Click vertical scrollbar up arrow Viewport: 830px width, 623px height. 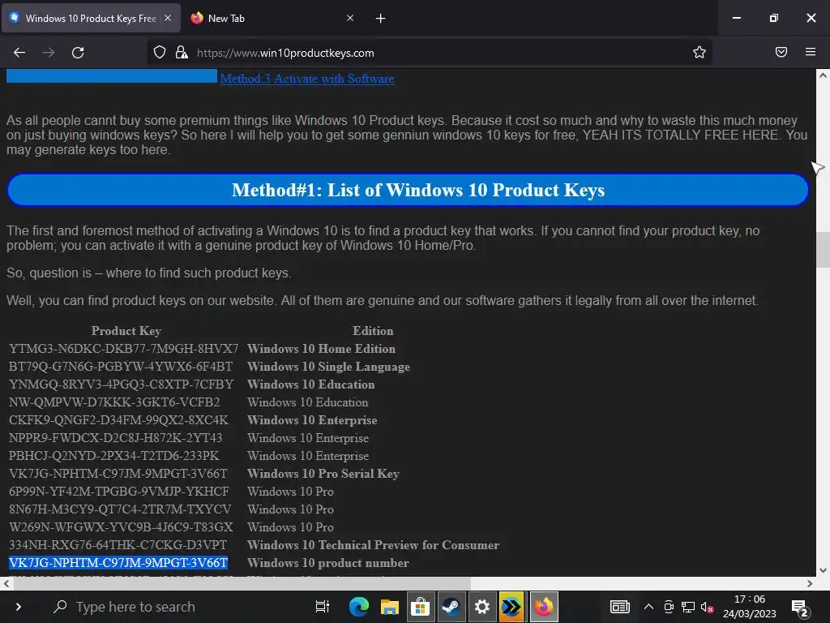pos(823,75)
